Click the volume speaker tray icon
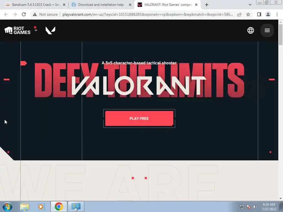Image resolution: width=283 pixels, height=212 pixels. (x=255, y=207)
